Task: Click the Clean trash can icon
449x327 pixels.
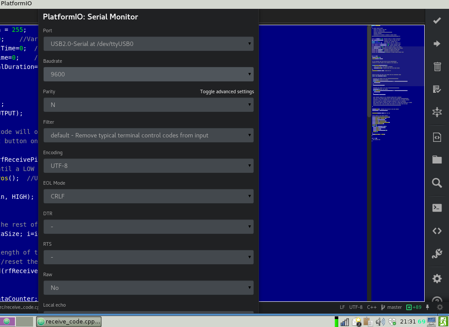Action: click(437, 67)
